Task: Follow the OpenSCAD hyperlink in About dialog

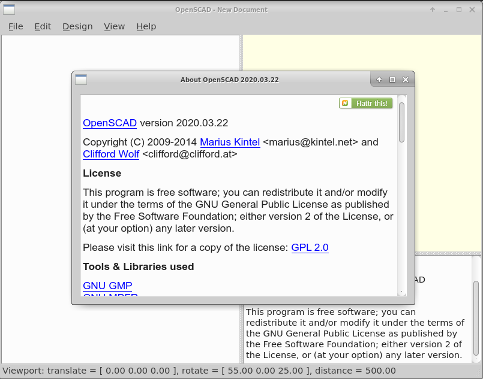Action: [x=110, y=123]
